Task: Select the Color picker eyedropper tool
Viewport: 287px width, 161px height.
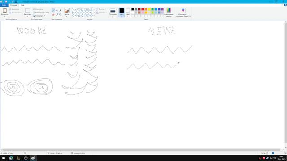Action: [57, 15]
